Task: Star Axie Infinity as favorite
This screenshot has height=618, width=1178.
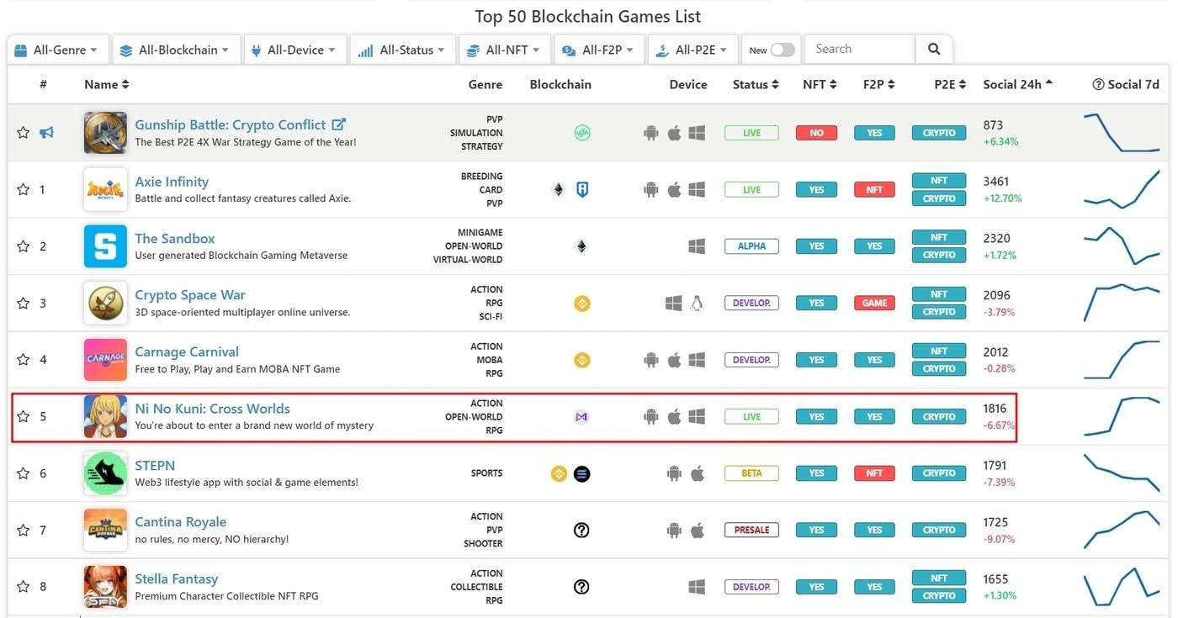Action: pos(23,190)
